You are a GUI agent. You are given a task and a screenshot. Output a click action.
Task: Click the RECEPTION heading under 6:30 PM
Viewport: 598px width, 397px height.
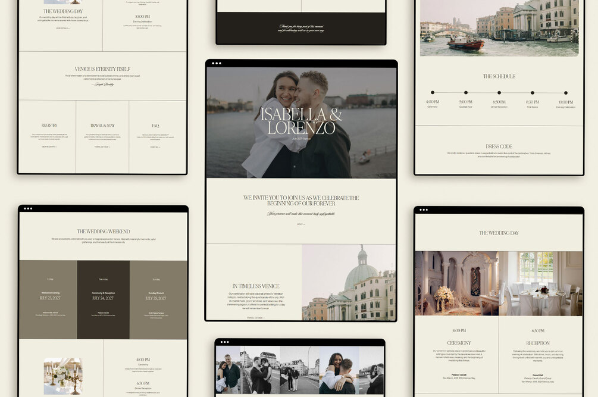tap(538, 343)
